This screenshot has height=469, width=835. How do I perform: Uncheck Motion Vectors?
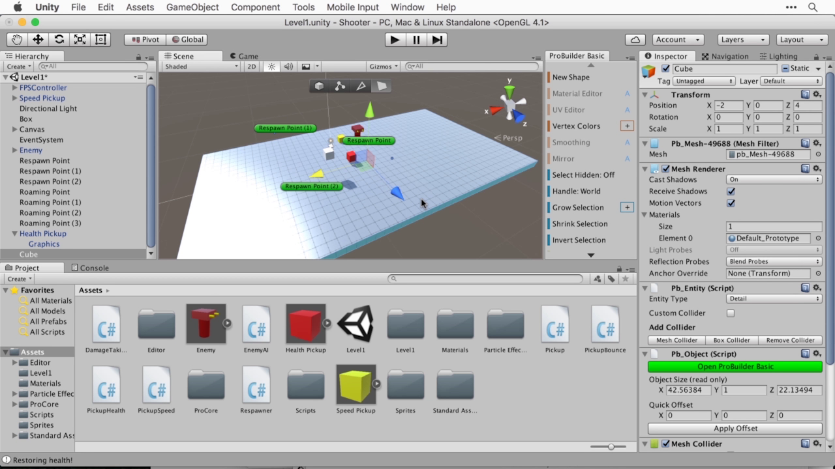(731, 203)
